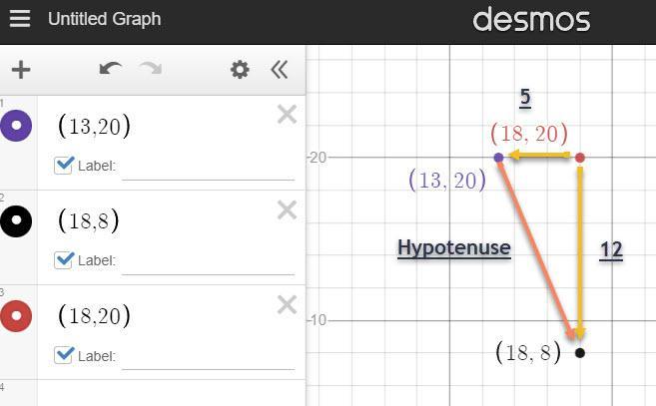Open the hamburger menu
The height and width of the screenshot is (406, 656).
pos(20,19)
